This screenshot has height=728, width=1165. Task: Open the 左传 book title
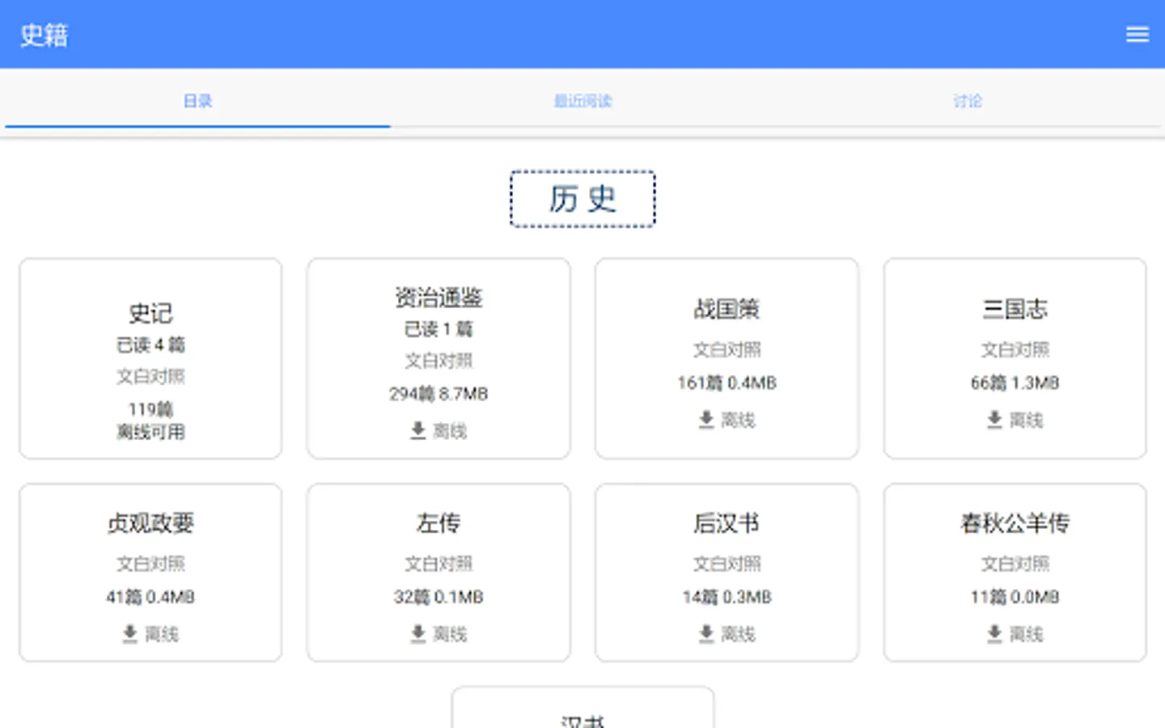coord(438,523)
